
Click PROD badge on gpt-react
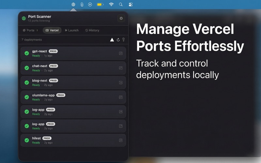pyautogui.click(x=53, y=51)
